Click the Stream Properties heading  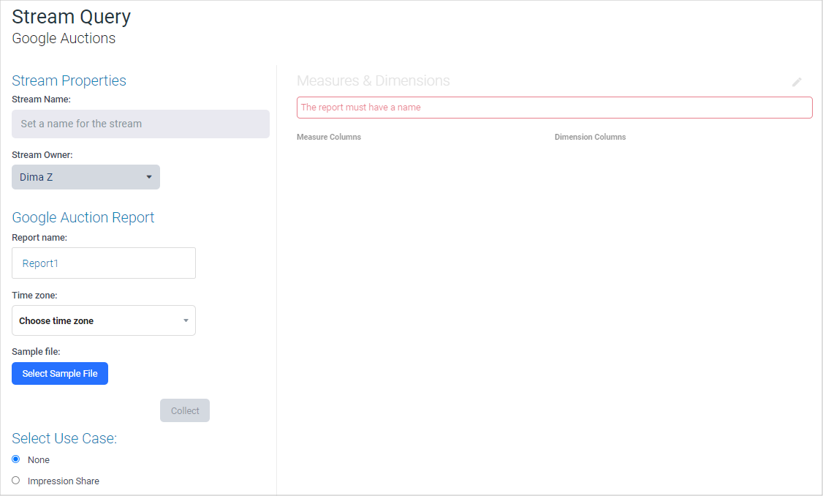click(x=69, y=81)
